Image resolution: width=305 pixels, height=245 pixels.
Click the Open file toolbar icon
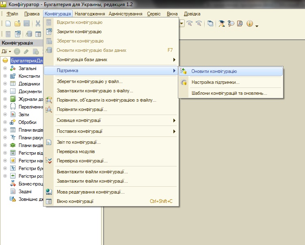click(17, 23)
